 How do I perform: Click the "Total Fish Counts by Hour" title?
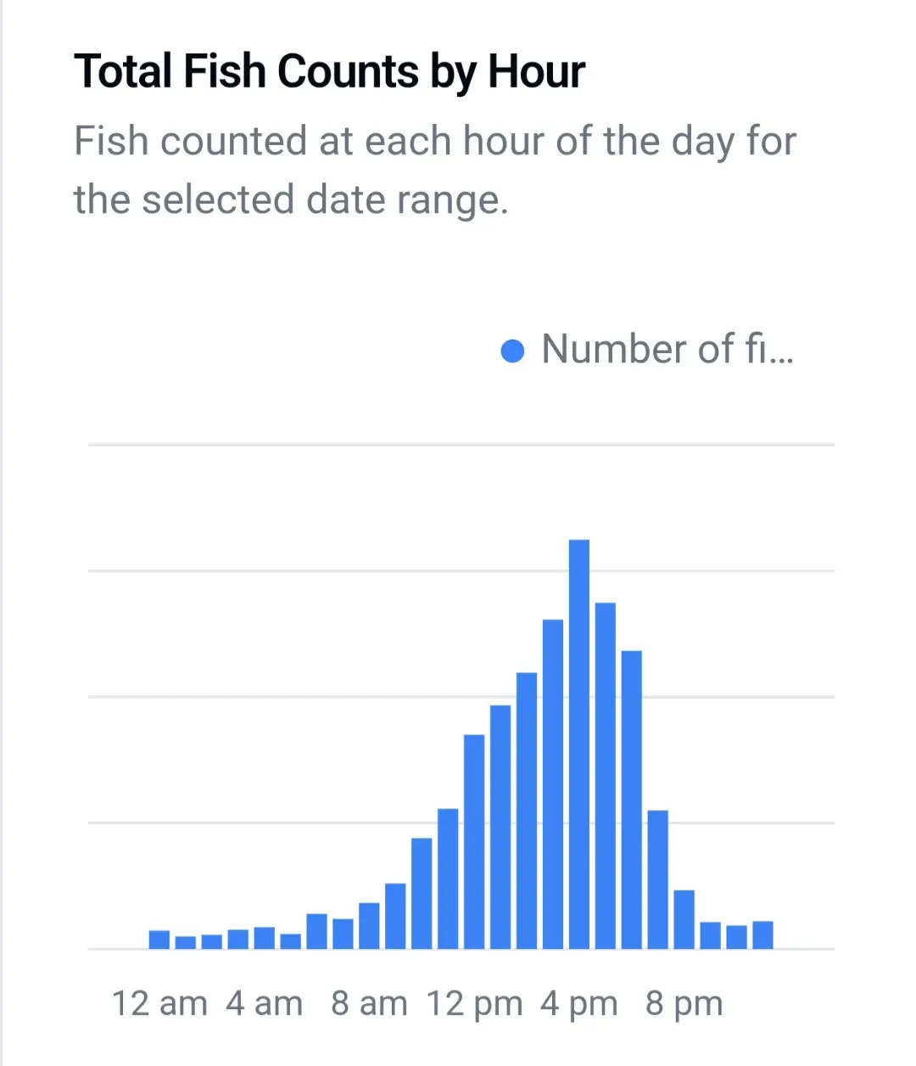pyautogui.click(x=329, y=71)
